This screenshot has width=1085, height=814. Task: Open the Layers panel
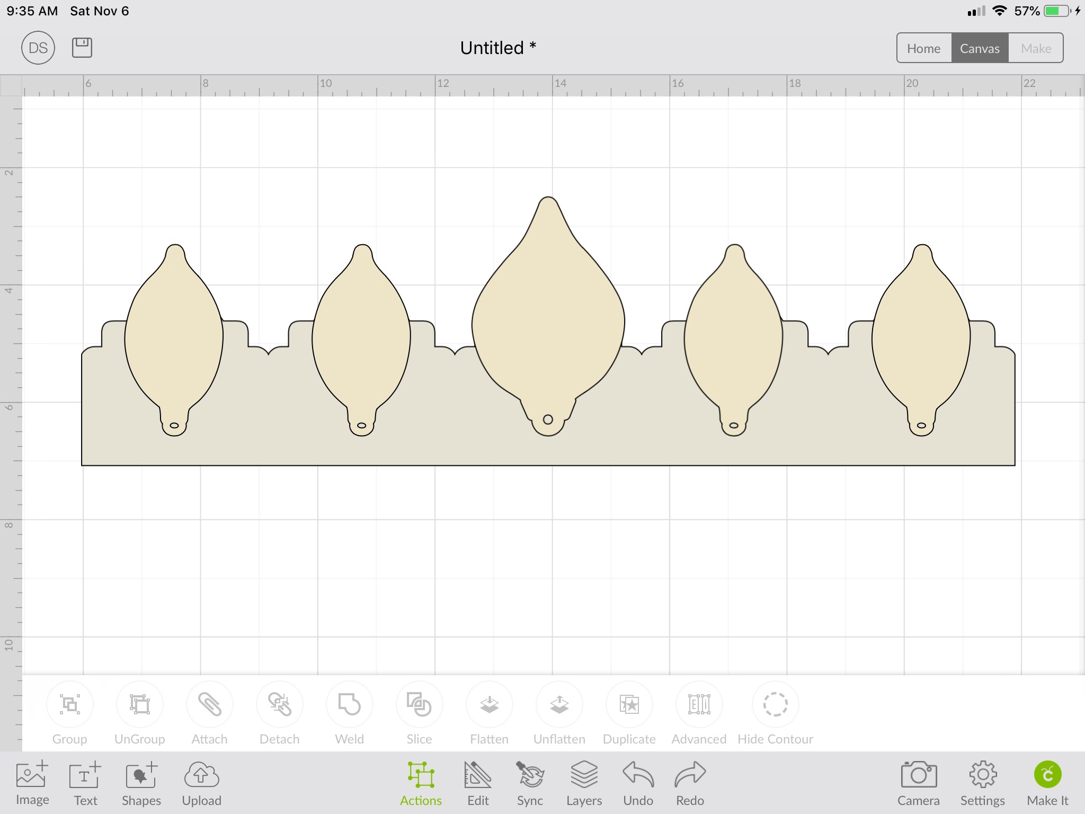[584, 783]
